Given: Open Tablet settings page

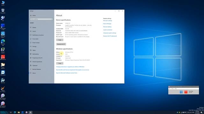Looking at the screenshot, I should tap(34, 50).
